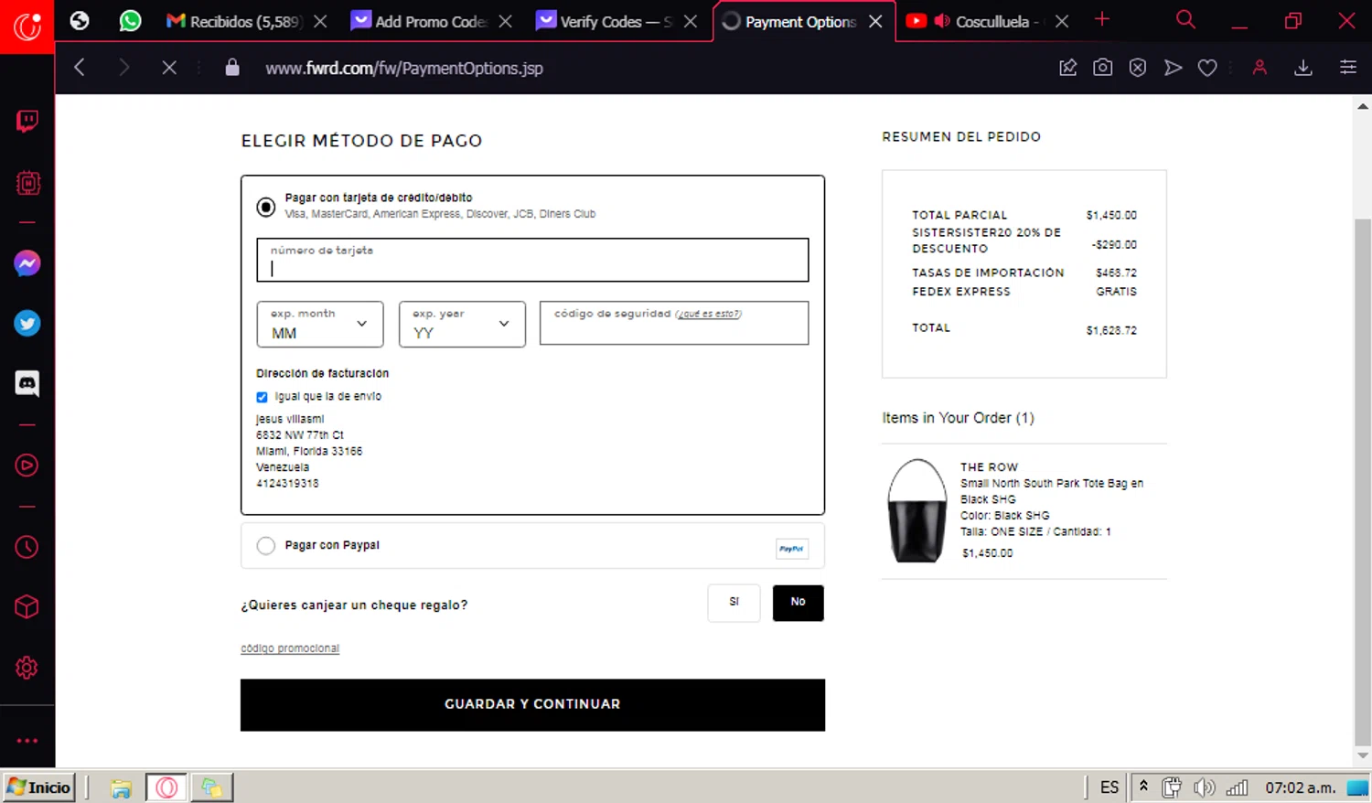Click the número de tarjeta field
Screen dimensions: 1372x803
[x=532, y=260]
